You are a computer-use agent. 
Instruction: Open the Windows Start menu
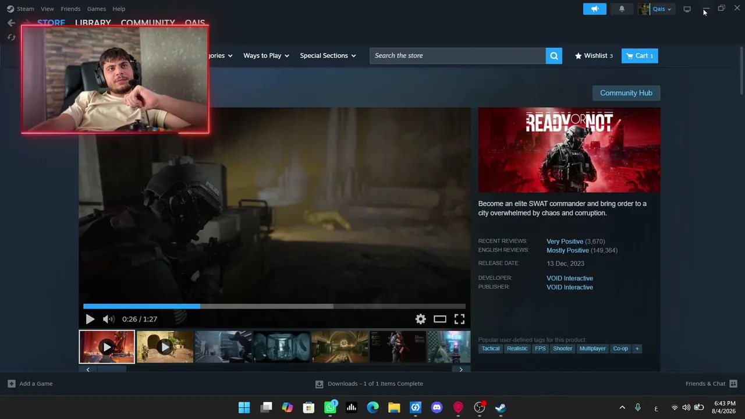point(244,407)
